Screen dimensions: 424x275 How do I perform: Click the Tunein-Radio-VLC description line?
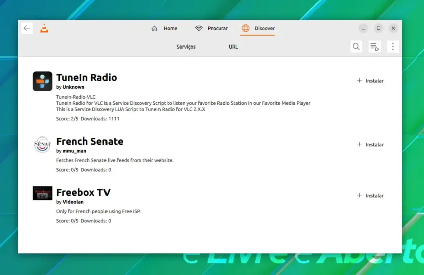(76, 97)
